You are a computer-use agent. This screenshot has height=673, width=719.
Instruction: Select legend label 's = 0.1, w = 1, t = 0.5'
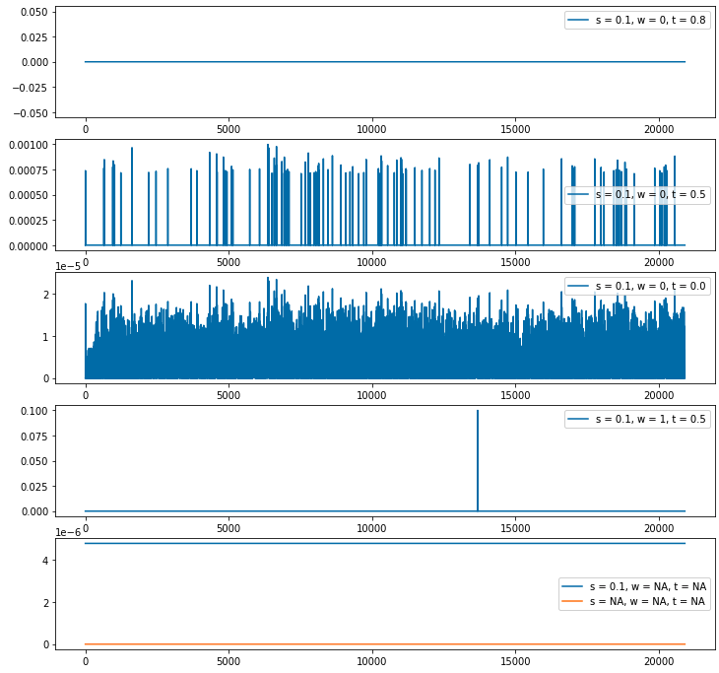pyautogui.click(x=650, y=420)
